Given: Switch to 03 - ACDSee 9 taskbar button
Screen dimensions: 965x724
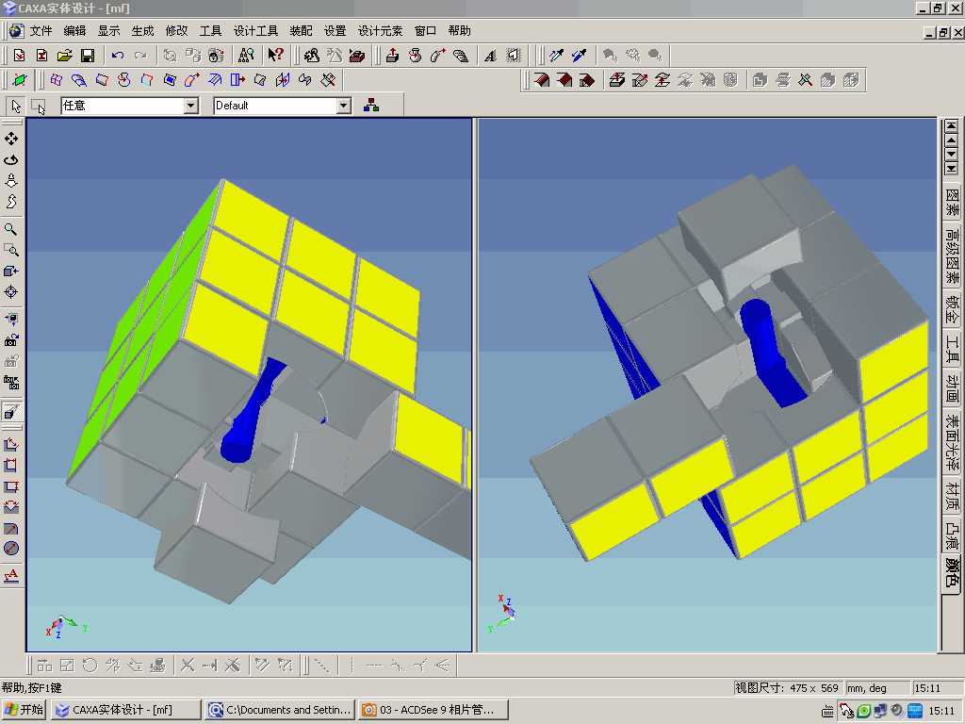Looking at the screenshot, I should (x=433, y=710).
